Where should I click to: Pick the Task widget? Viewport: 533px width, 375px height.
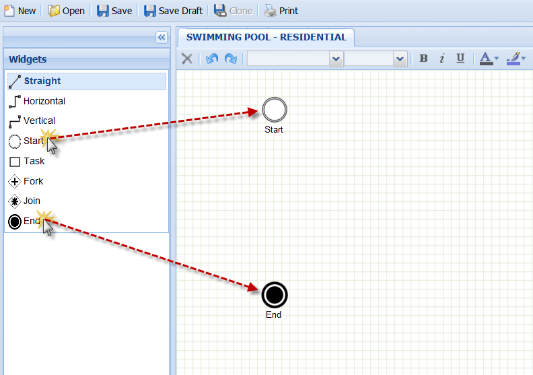coord(34,161)
